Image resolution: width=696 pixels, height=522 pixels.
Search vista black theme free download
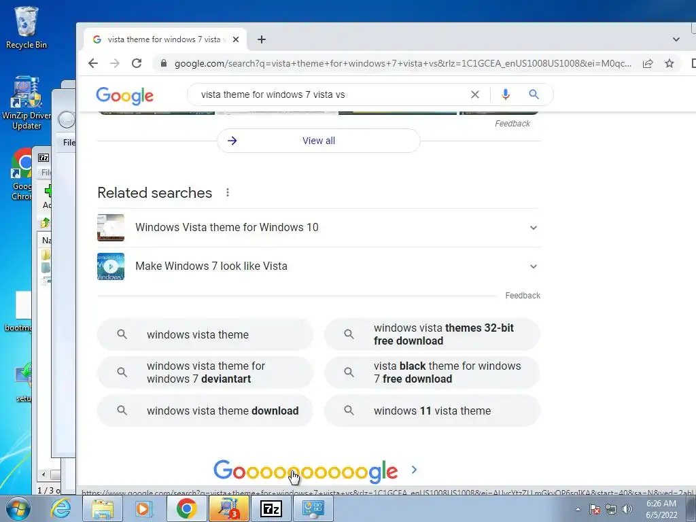[x=432, y=372]
